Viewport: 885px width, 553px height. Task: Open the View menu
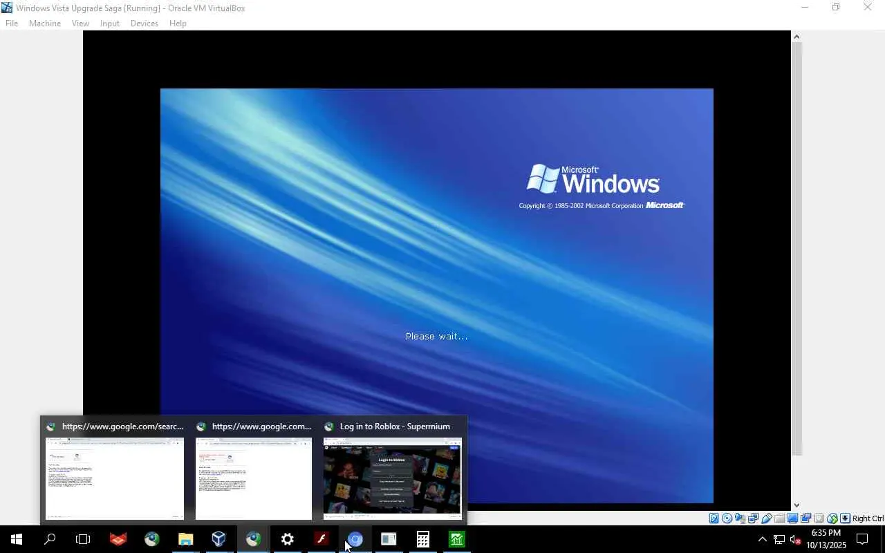(x=80, y=24)
